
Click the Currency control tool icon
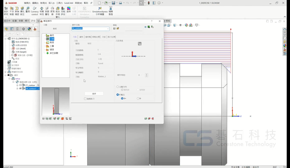click(x=35, y=9)
